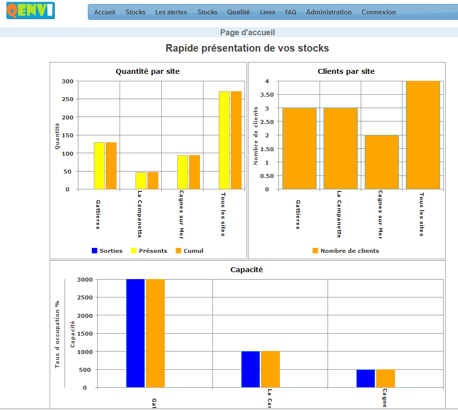Click the orange 1000 bar in Capacité chart

[270, 369]
